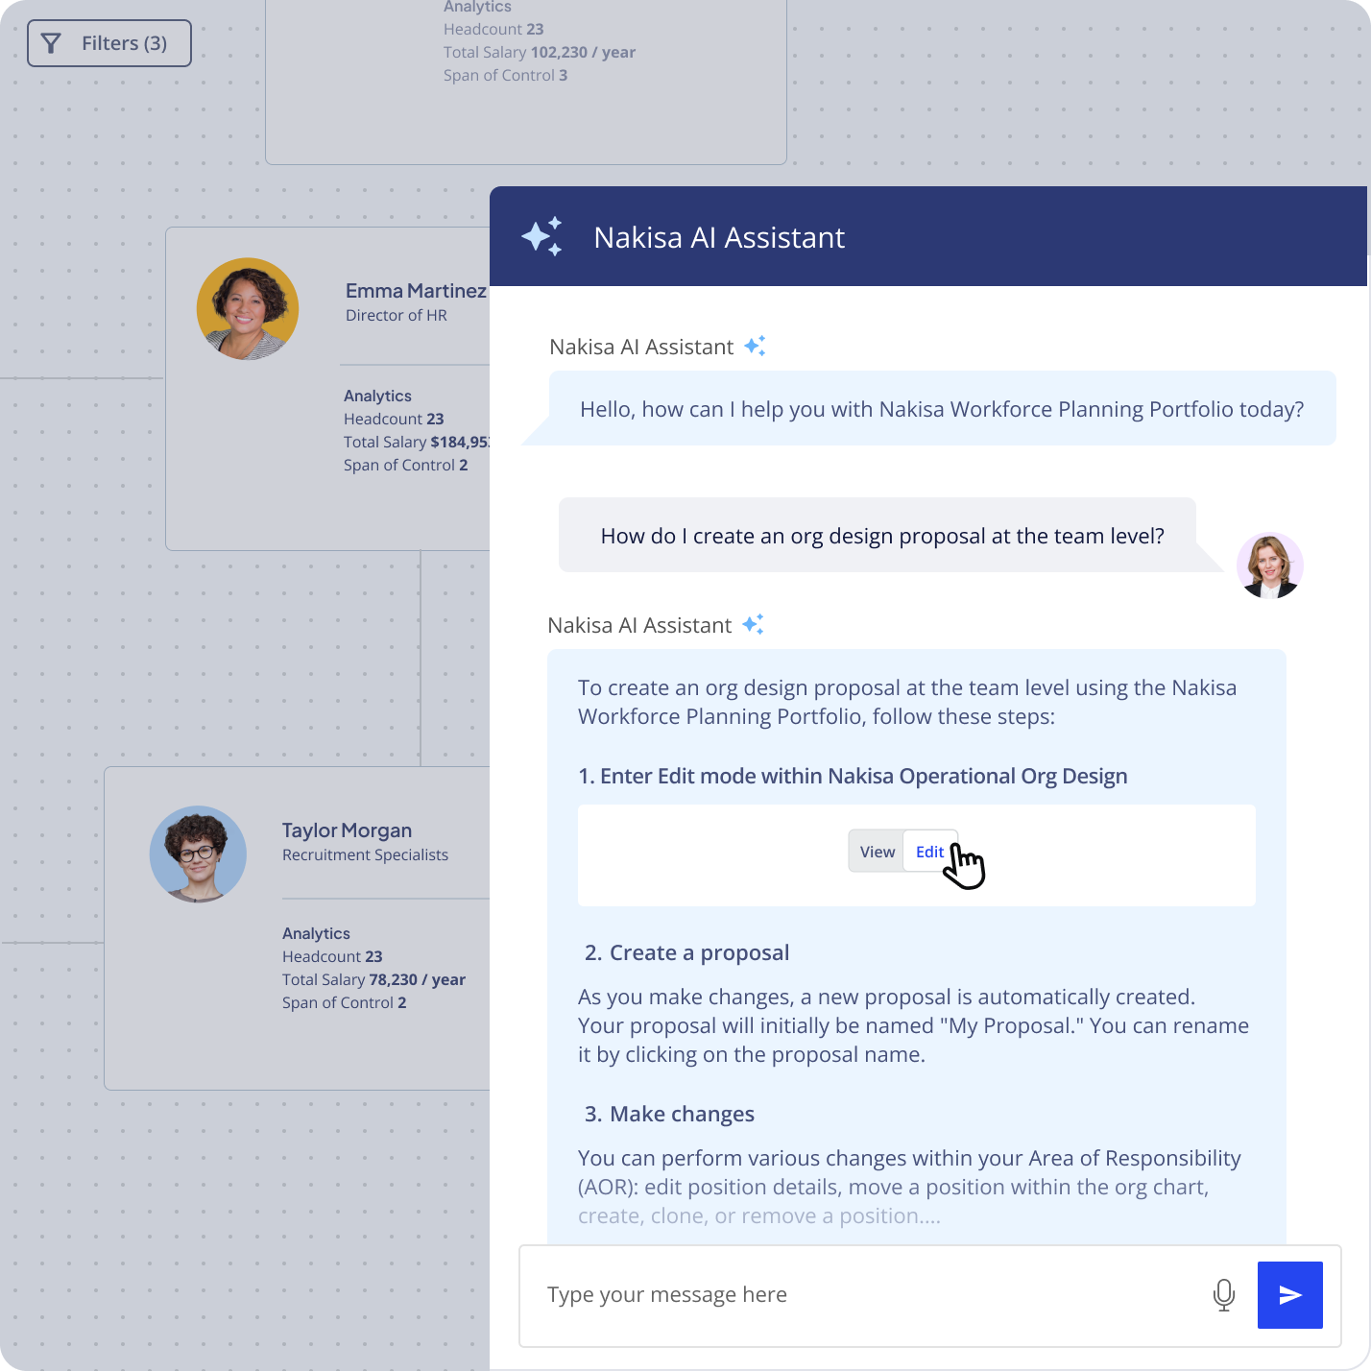Click the sparkle icon in assistant header
Viewport: 1371px width, 1371px height.
542,237
